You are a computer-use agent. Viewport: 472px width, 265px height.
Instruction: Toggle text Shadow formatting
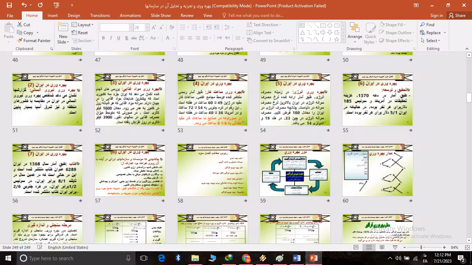click(x=127, y=38)
